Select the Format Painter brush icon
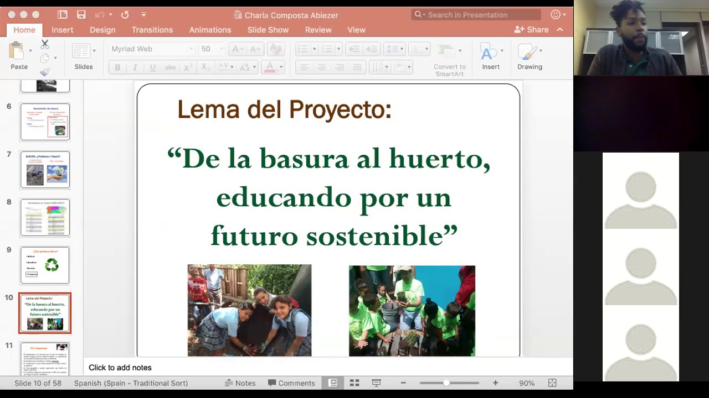This screenshot has width=709, height=398. pyautogui.click(x=45, y=72)
